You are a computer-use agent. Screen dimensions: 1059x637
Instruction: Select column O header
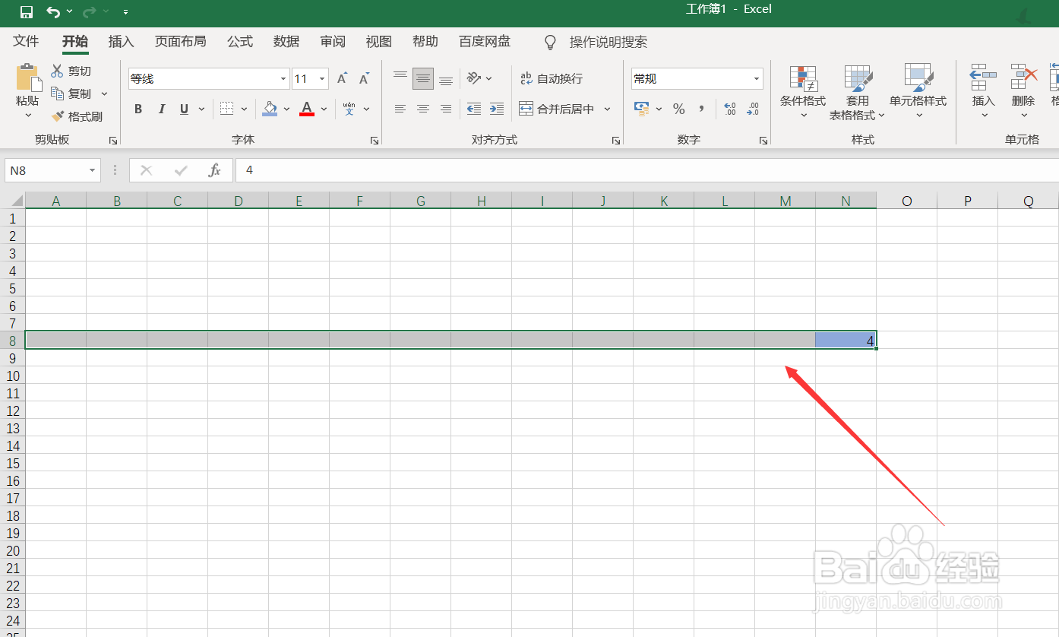(906, 201)
